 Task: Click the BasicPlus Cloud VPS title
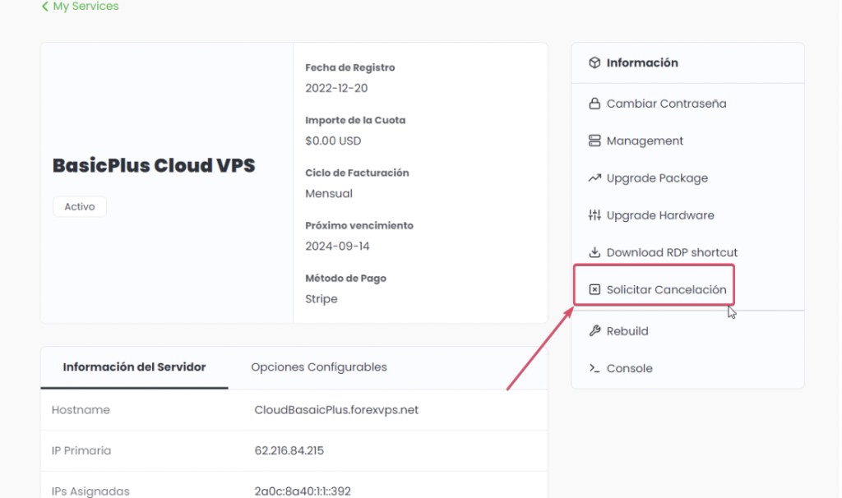coord(154,165)
